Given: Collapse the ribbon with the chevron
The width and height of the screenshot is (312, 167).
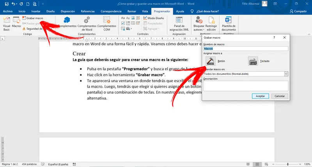Looking at the screenshot, I should point(309,34).
